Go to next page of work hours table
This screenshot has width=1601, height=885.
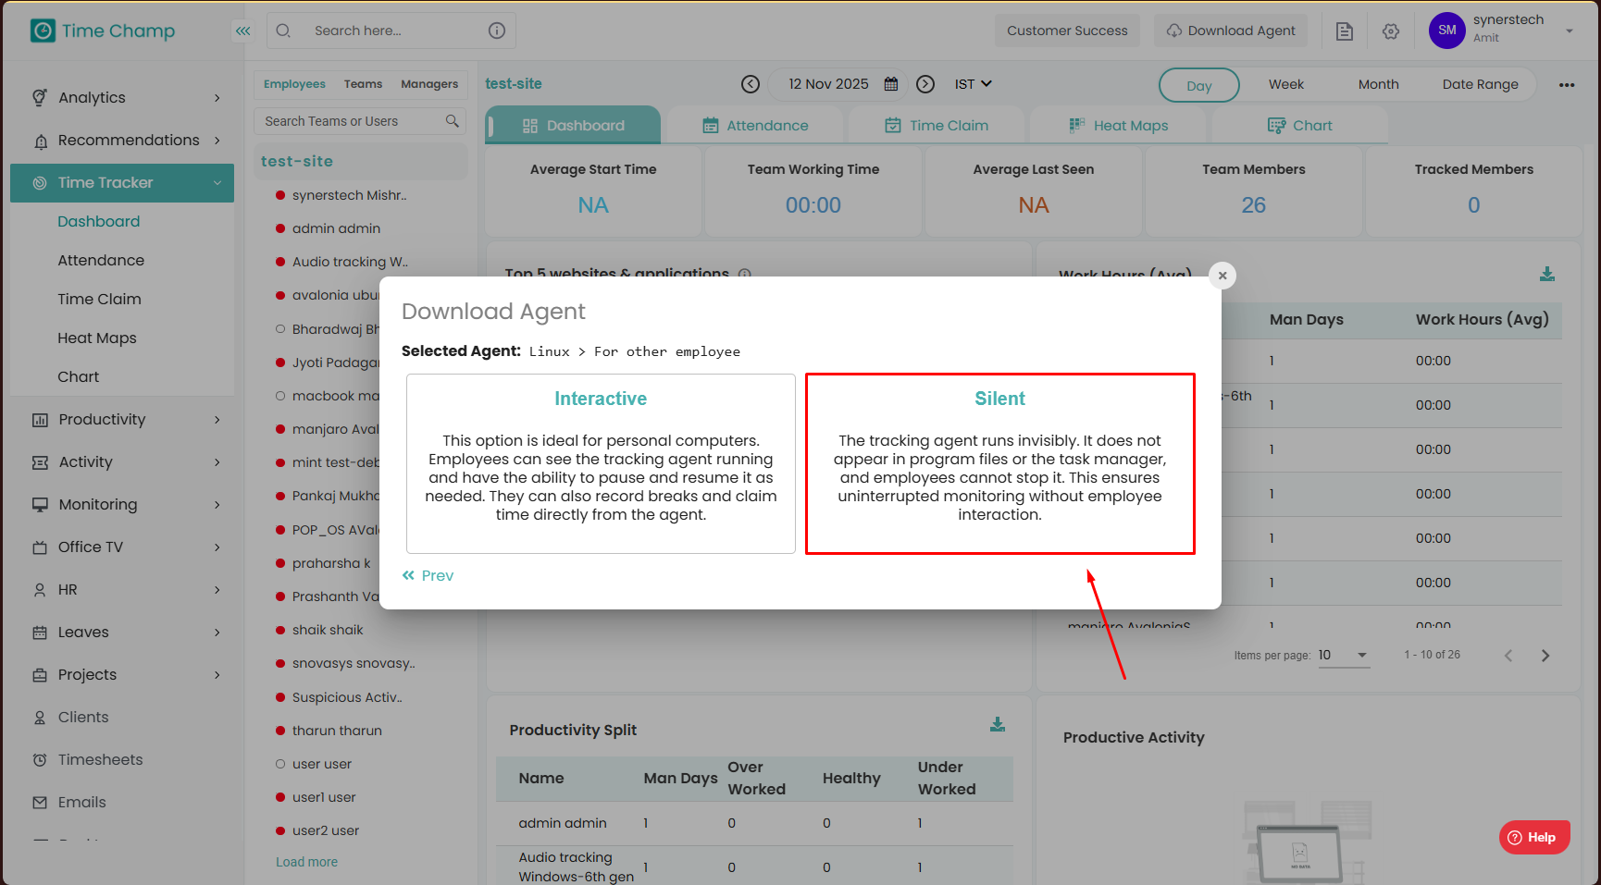1545,656
